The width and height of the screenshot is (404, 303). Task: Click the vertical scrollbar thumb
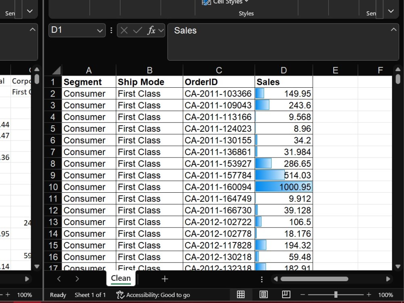coord(398,79)
